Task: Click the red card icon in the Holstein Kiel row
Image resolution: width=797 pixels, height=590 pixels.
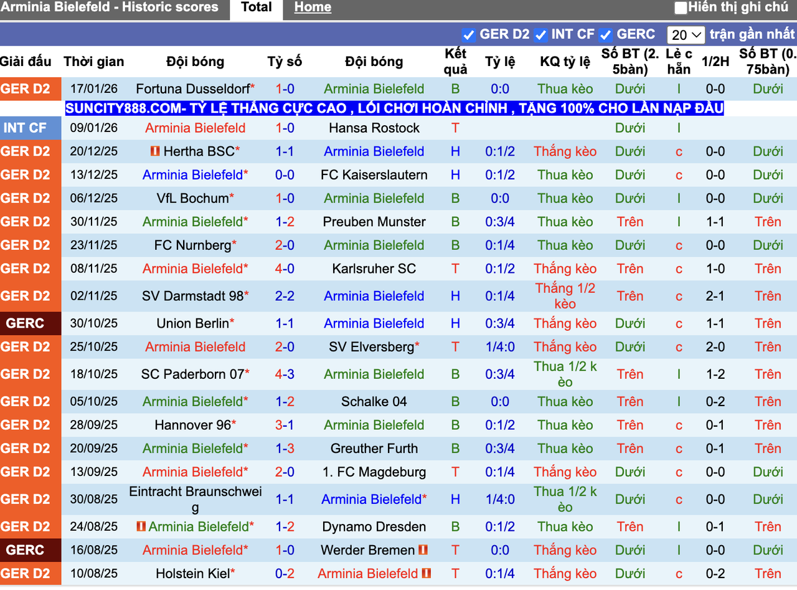Action: tap(425, 573)
